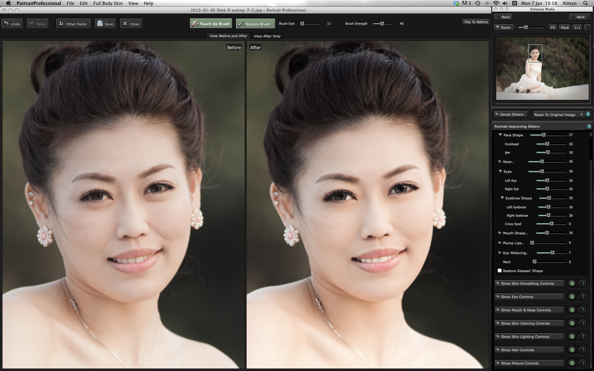Open the Full Body Skin menu
Screen dimensions: 594x371
pyautogui.click(x=108, y=3)
